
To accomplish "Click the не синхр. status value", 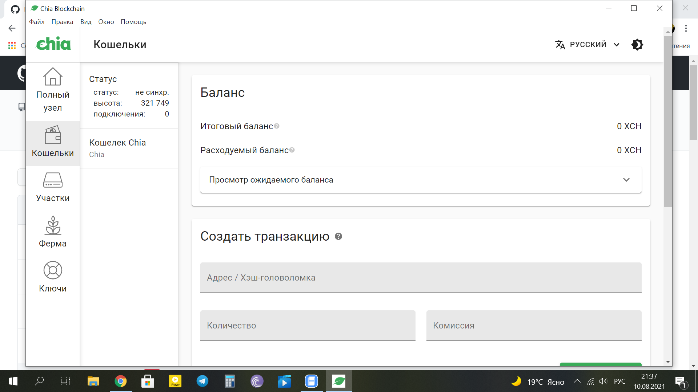I will point(152,92).
